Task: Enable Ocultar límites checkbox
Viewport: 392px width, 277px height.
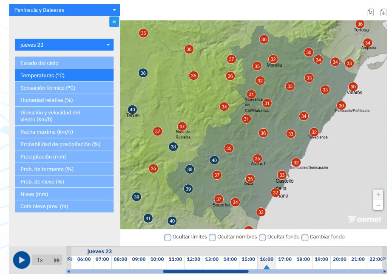Action: tap(168, 237)
